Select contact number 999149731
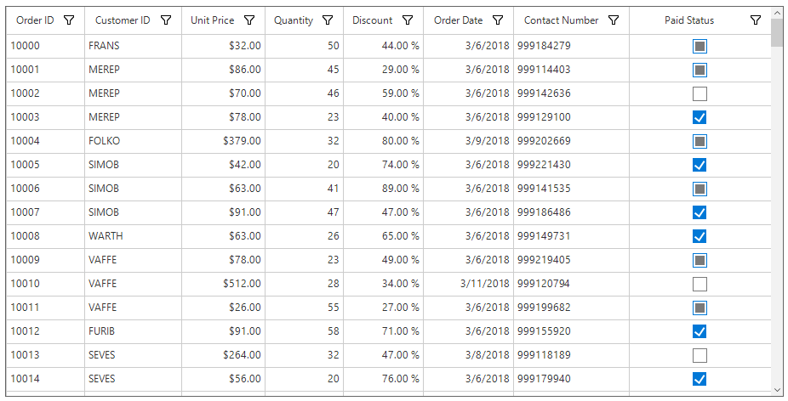 571,236
